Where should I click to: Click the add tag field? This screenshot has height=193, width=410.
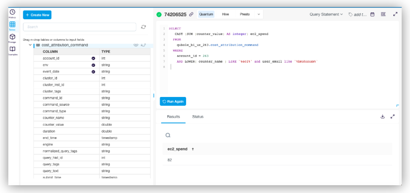click(360, 15)
